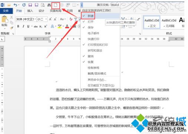Apply red font color A
188x134 pixels.
click(67, 26)
